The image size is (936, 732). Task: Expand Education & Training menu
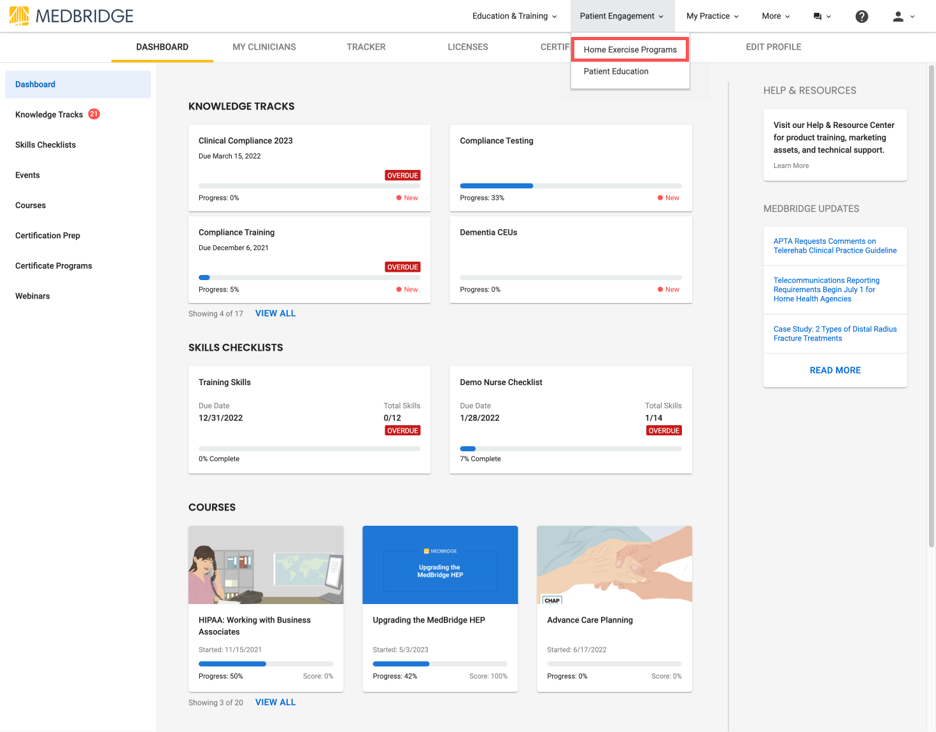(514, 16)
